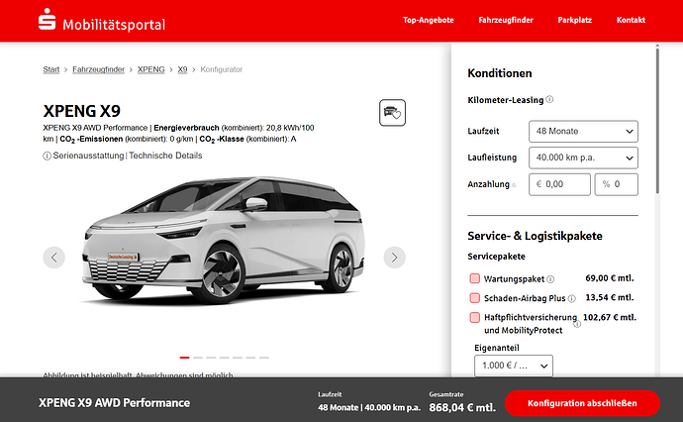The height and width of the screenshot is (422, 683).
Task: Select first red carousel indicator
Action: pyautogui.click(x=185, y=358)
